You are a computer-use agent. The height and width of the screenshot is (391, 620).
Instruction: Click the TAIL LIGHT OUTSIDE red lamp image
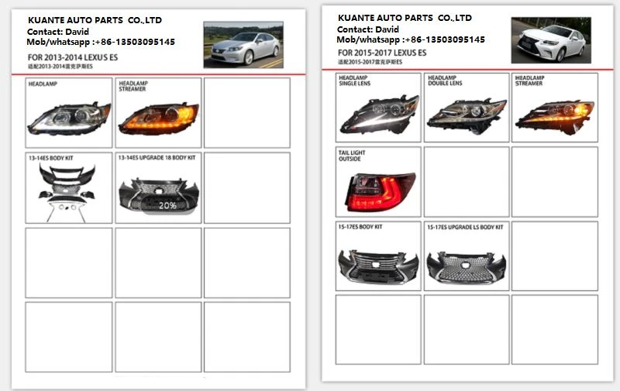(x=381, y=192)
